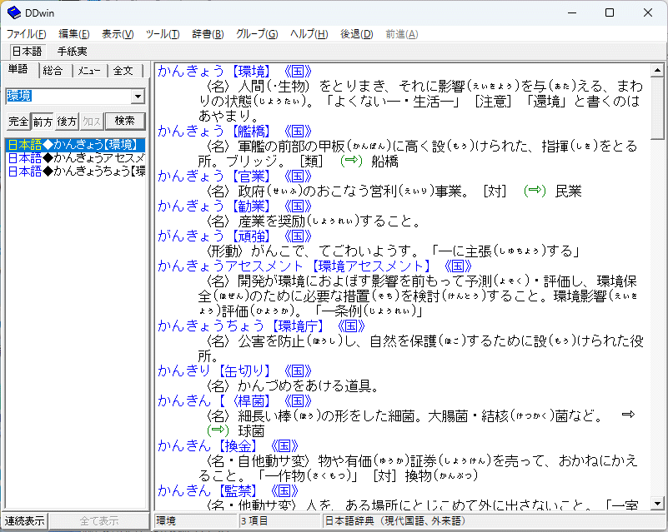The image size is (668, 532).
Task: Open the 表示(V) menu
Action: coord(118,34)
